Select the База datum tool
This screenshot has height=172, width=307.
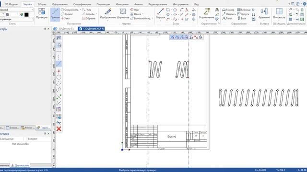pyautogui.click(x=242, y=18)
